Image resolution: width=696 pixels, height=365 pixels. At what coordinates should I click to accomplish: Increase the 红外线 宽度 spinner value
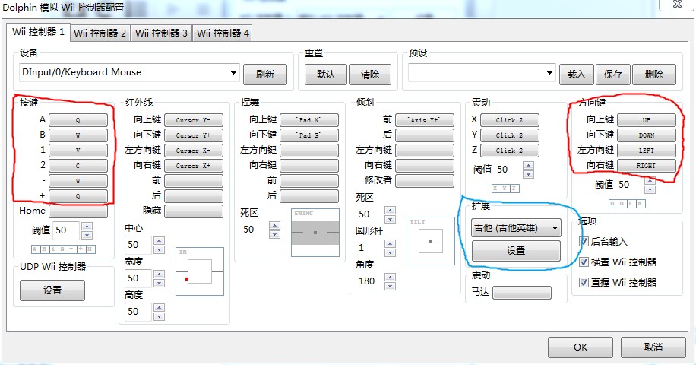(x=159, y=274)
